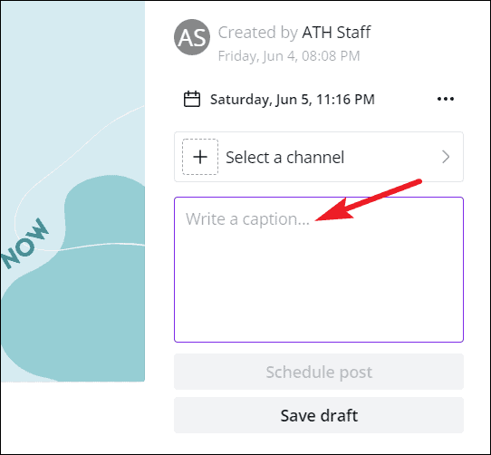Click the dashed plus icon box
This screenshot has width=491, height=455.
point(200,157)
